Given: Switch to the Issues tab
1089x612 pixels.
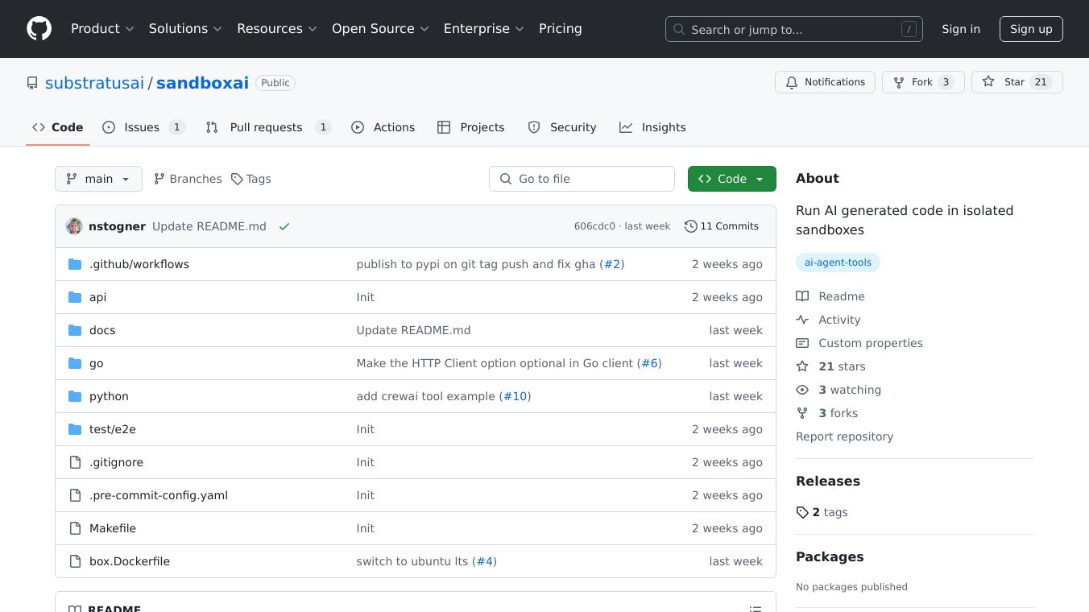Looking at the screenshot, I should coord(143,127).
